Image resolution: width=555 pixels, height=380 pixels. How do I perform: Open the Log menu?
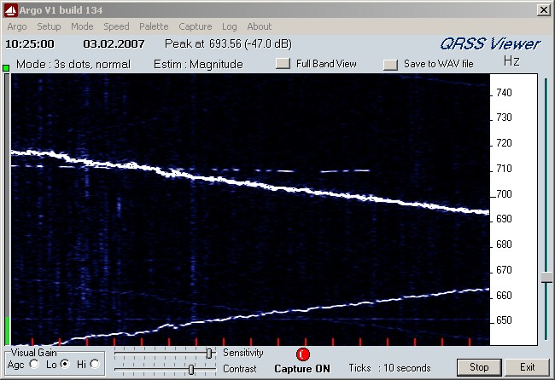coord(229,26)
